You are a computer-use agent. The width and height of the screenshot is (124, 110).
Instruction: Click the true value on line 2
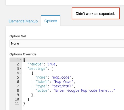(51, 64)
